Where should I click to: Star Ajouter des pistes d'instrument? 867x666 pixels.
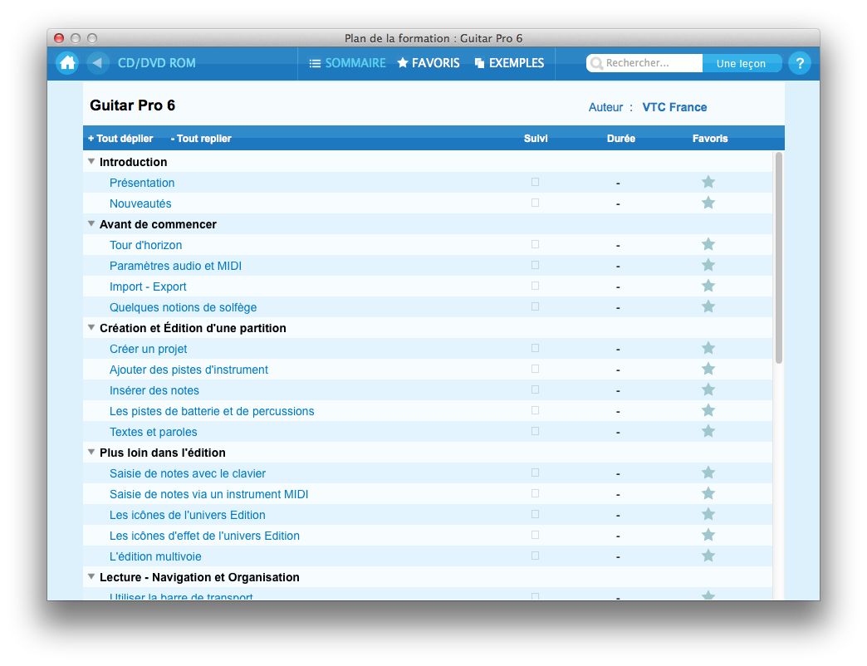[x=708, y=369]
